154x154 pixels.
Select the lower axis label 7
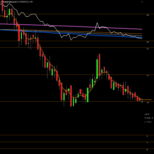click(147, 143)
